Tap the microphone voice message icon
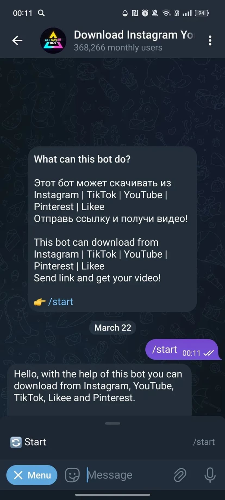Viewport: 225px width, 500px height. [x=210, y=475]
